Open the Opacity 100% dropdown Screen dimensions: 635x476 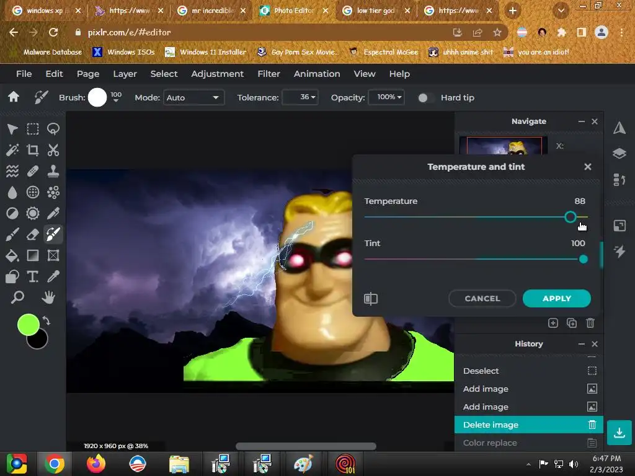point(386,97)
